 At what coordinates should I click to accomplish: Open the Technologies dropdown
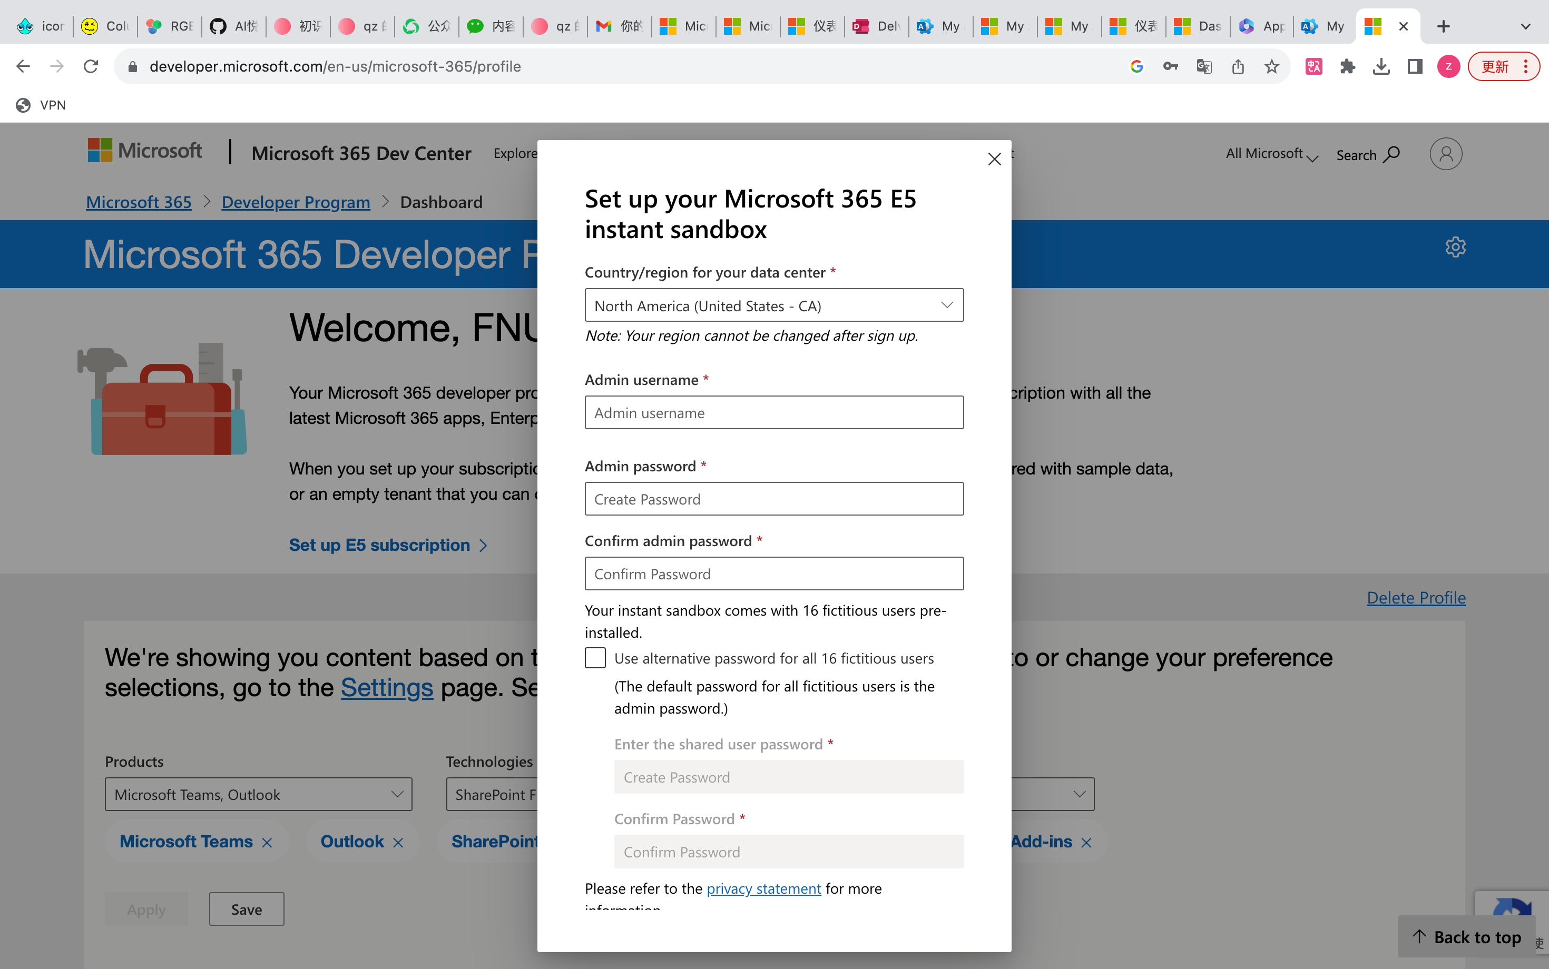[492, 794]
